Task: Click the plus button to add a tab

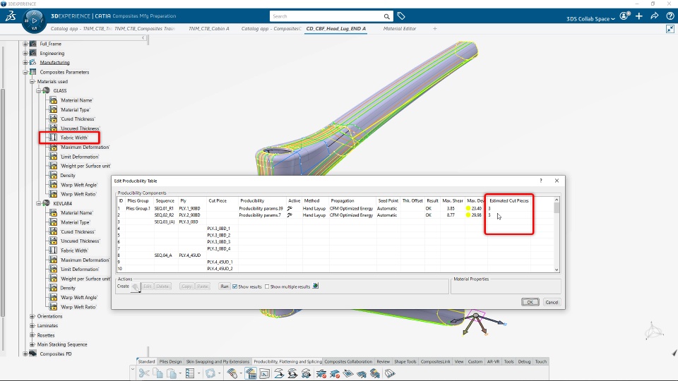Action: pyautogui.click(x=435, y=28)
